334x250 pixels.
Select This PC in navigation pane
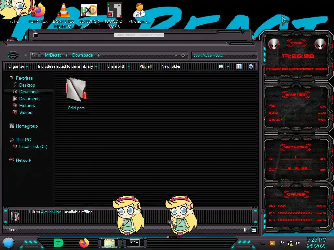point(23,140)
